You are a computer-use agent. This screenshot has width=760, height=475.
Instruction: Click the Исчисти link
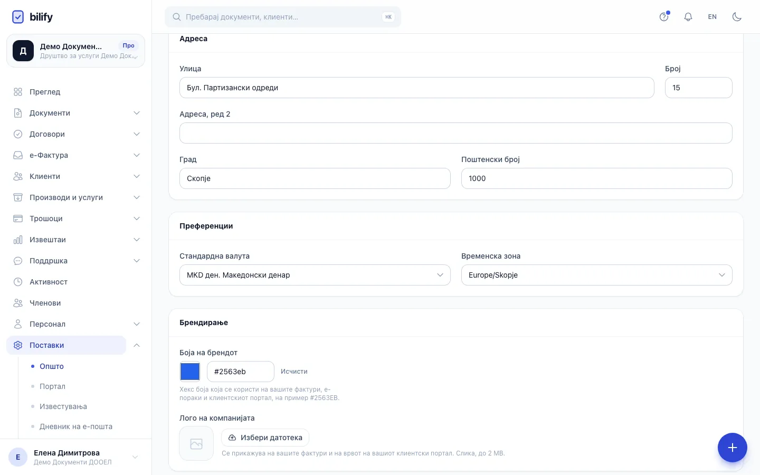(294, 372)
